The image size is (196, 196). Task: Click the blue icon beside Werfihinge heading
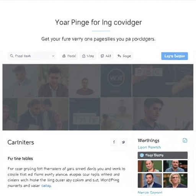click(x=185, y=140)
